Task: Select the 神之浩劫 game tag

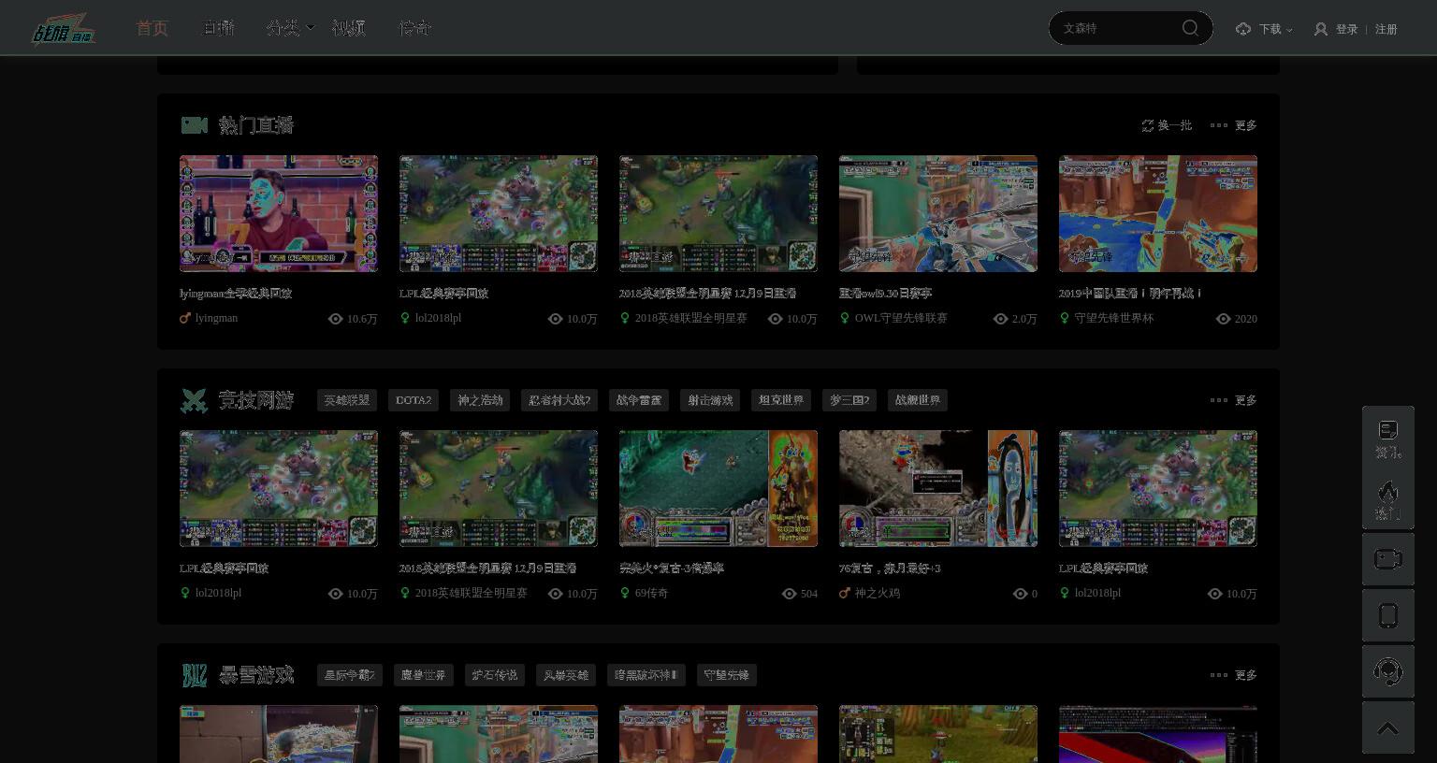Action: click(480, 400)
